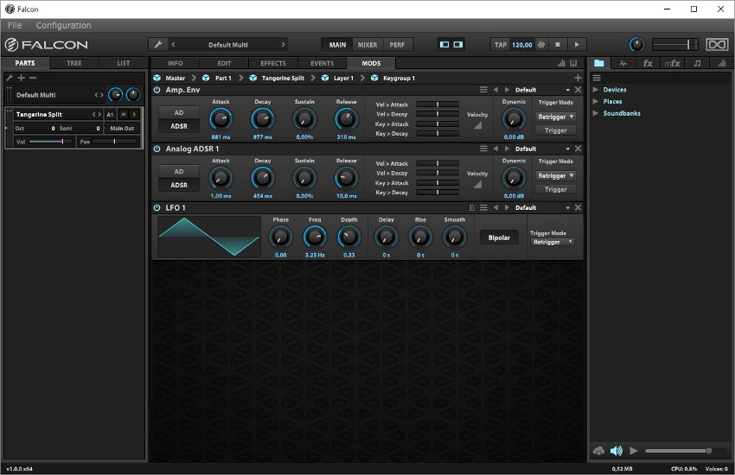Toggle the preview speaker icon
The height and width of the screenshot is (475, 735).
point(617,451)
